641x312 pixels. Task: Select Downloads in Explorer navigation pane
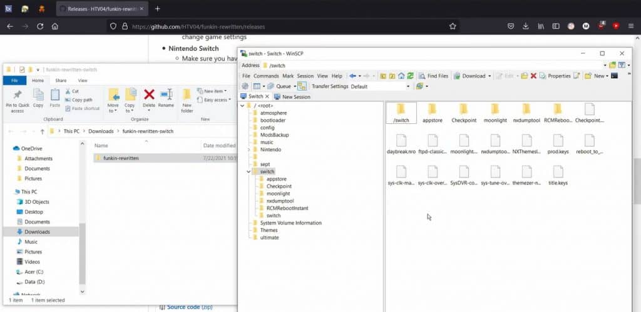point(38,232)
